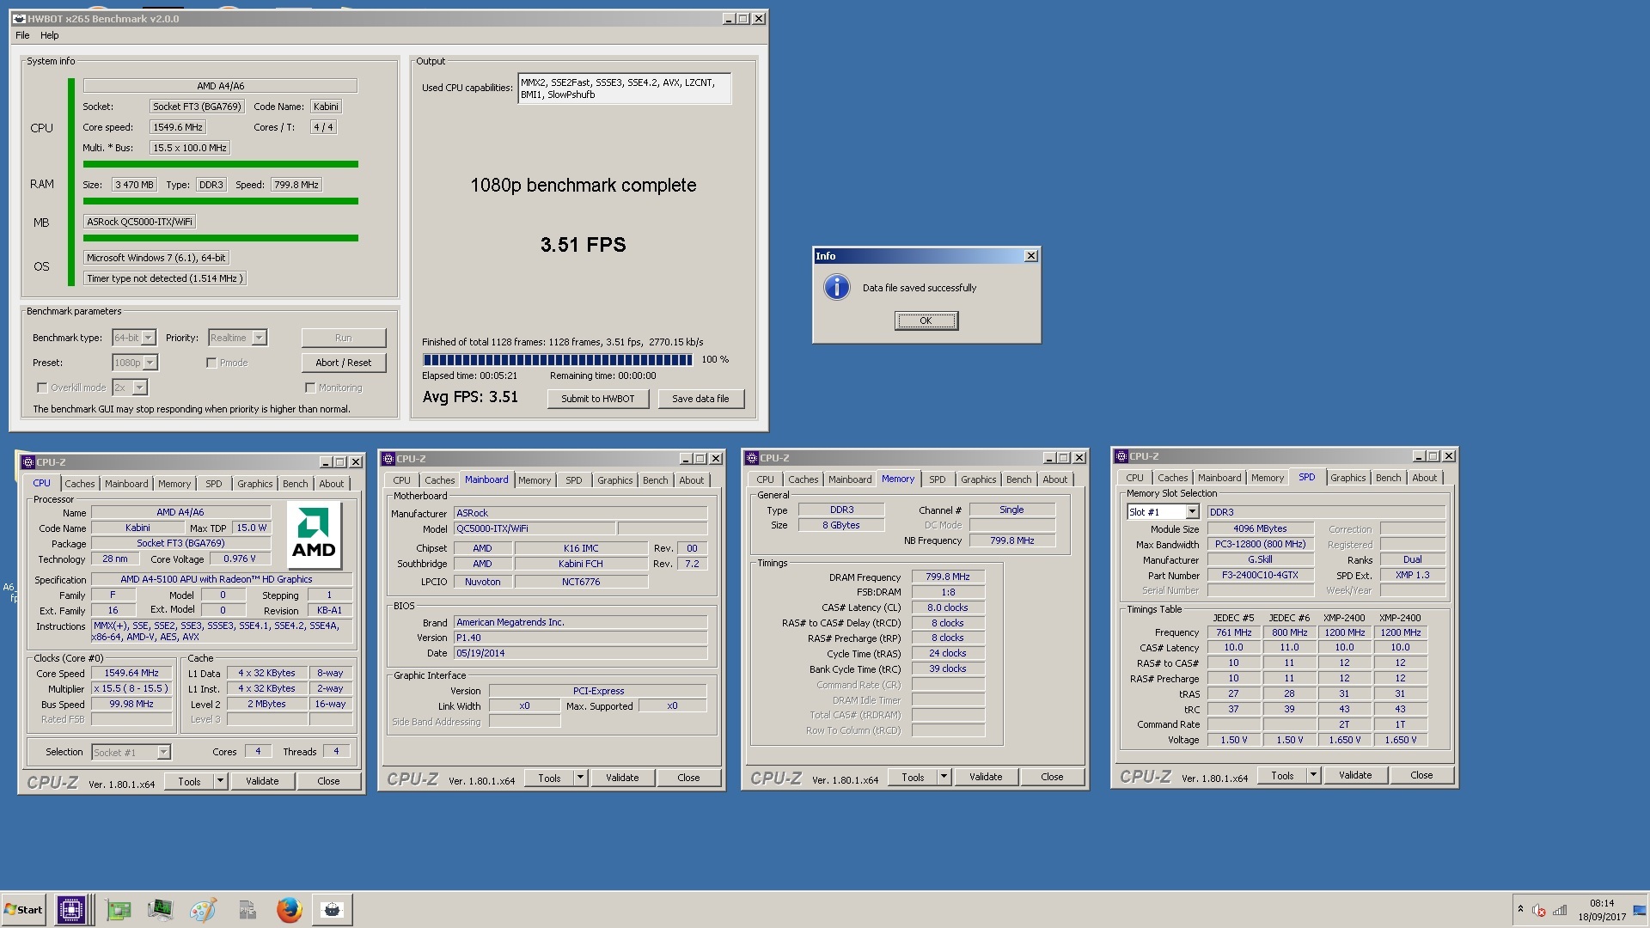Screen dimensions: 1650x928
Task: Click Save data file button
Action: pos(700,399)
